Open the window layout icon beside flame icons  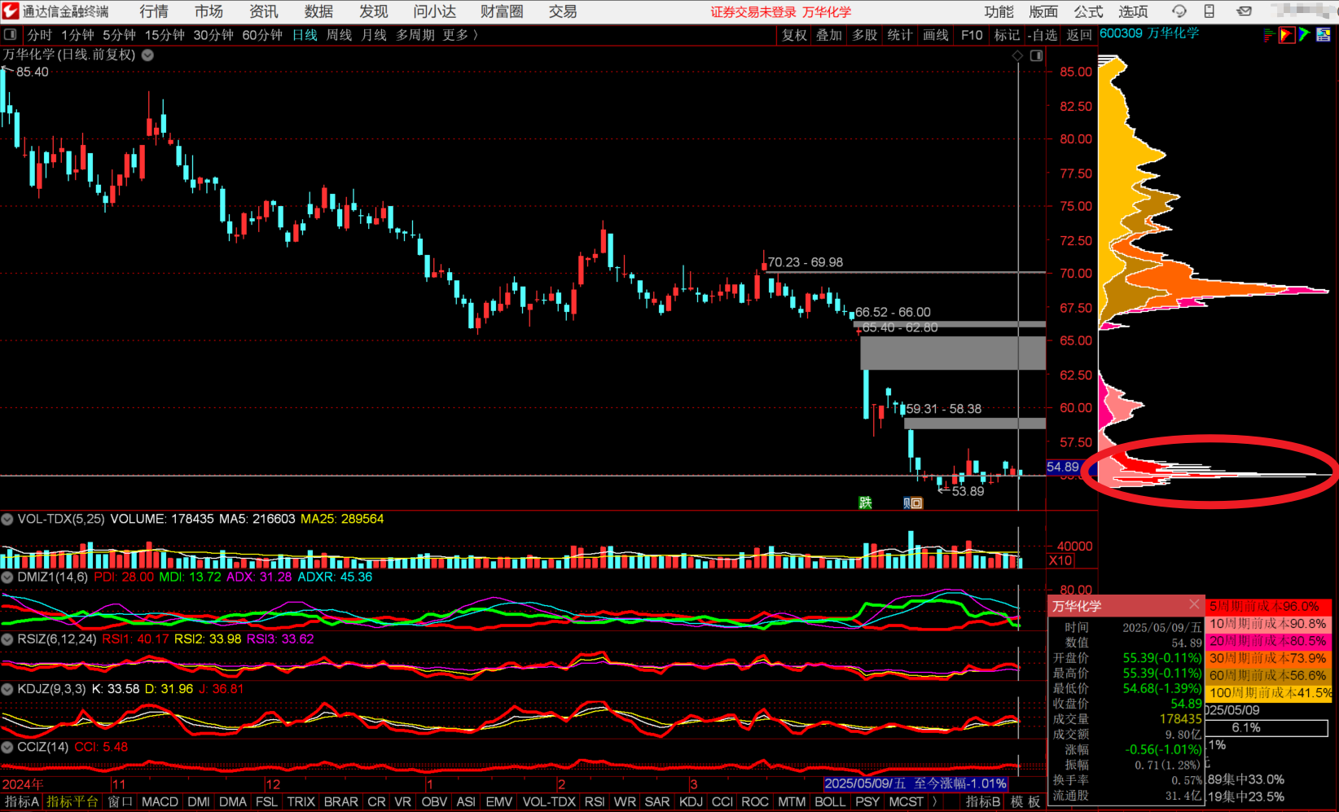coord(1323,34)
